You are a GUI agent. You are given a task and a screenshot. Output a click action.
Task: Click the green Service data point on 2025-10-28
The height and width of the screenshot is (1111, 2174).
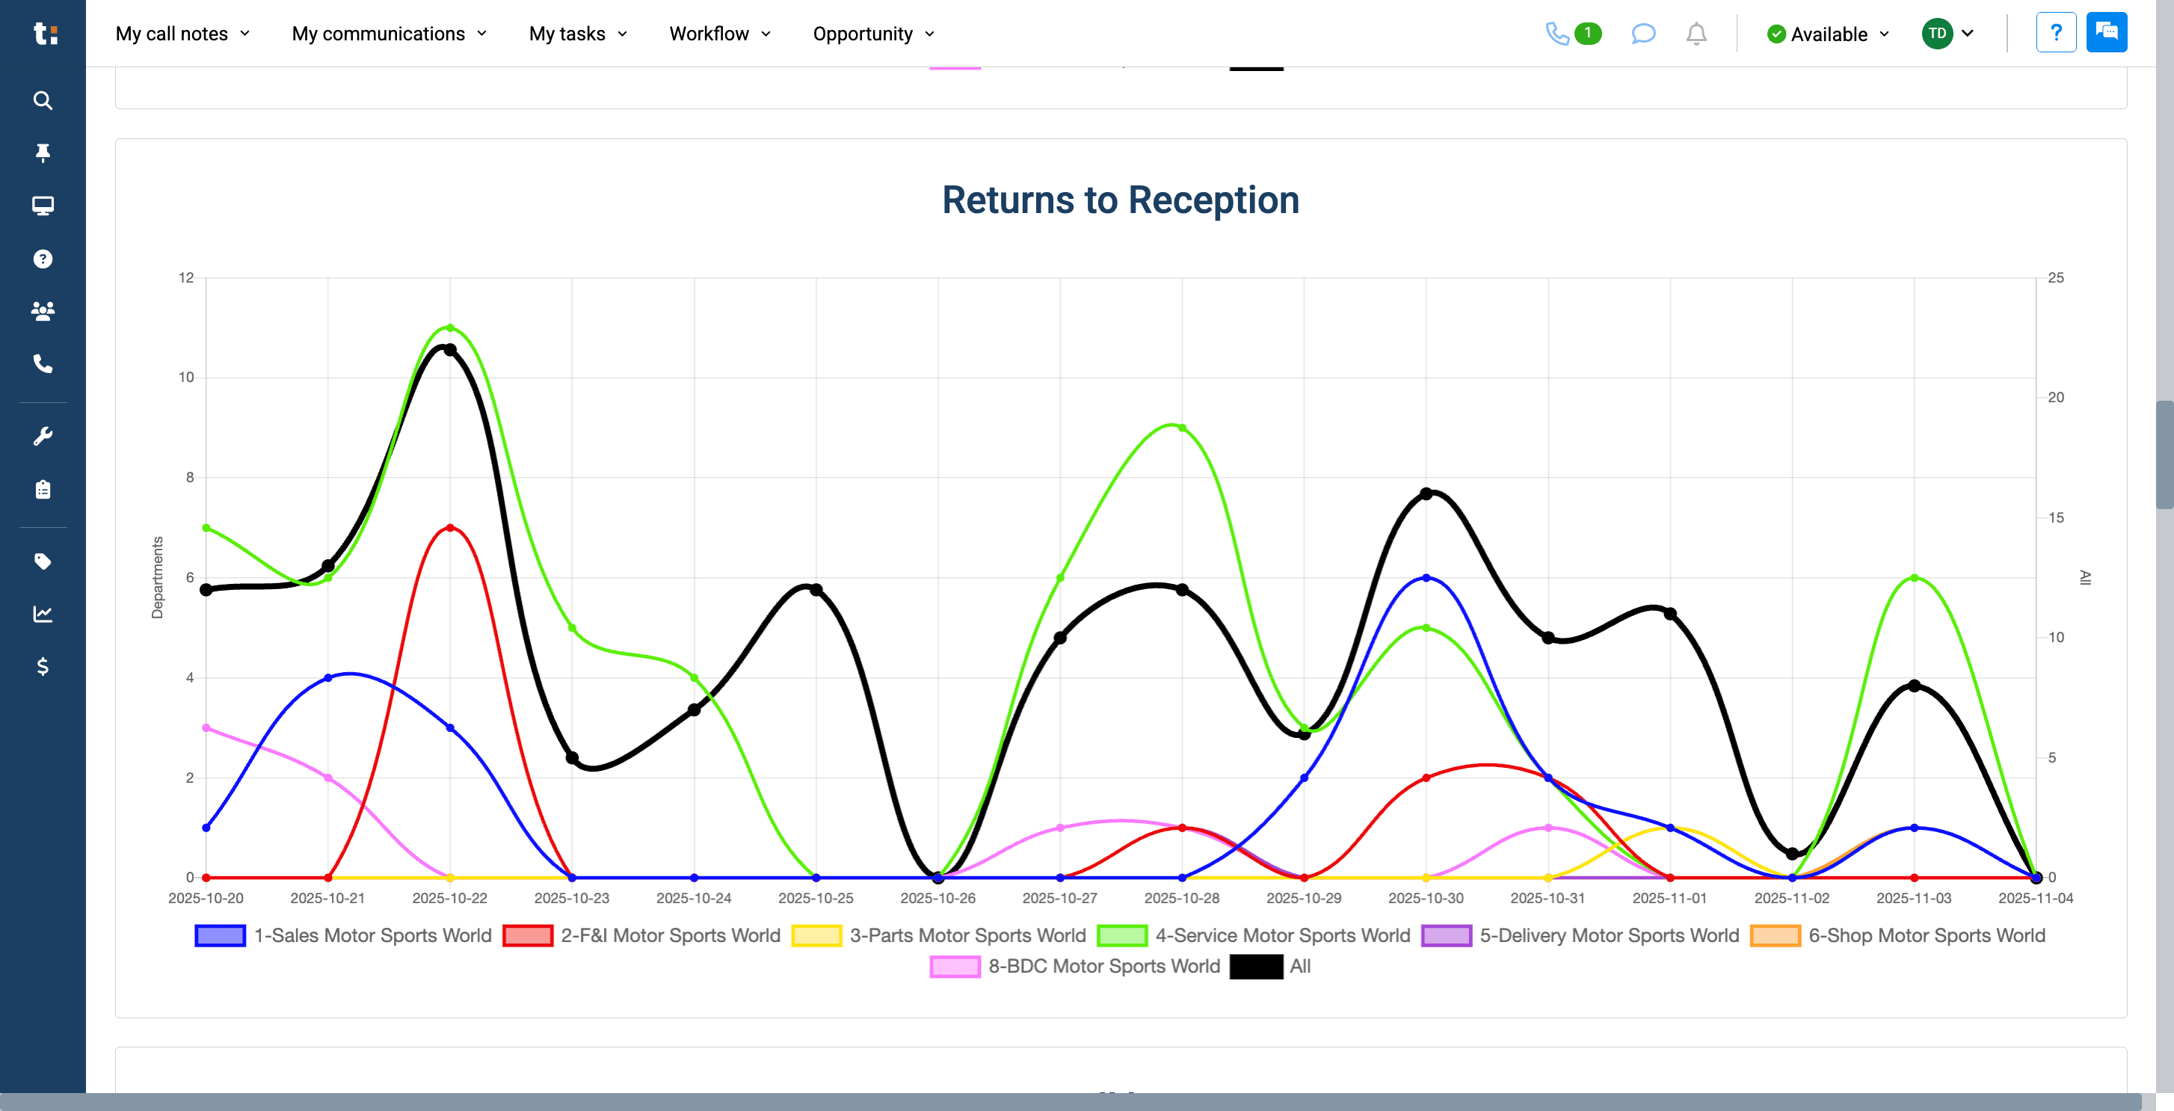[x=1181, y=428]
